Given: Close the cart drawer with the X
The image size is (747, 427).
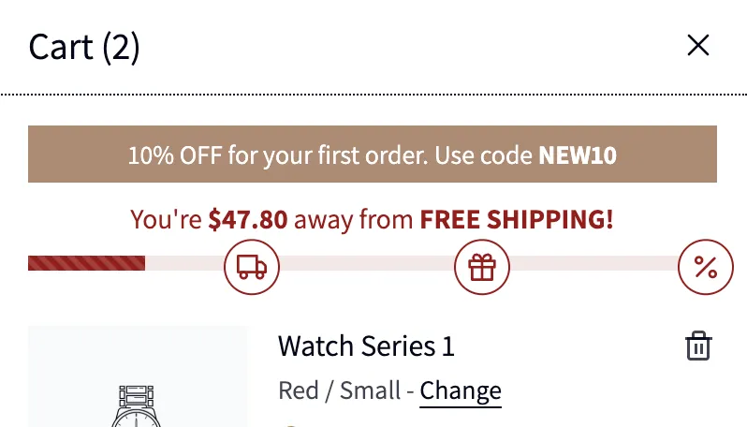Looking at the screenshot, I should point(697,45).
